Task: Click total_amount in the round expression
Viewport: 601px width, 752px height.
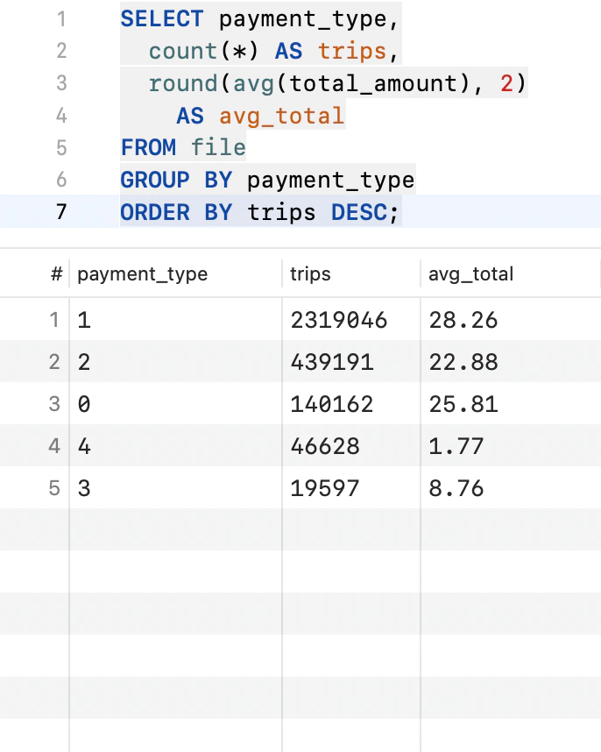Action: click(x=374, y=83)
